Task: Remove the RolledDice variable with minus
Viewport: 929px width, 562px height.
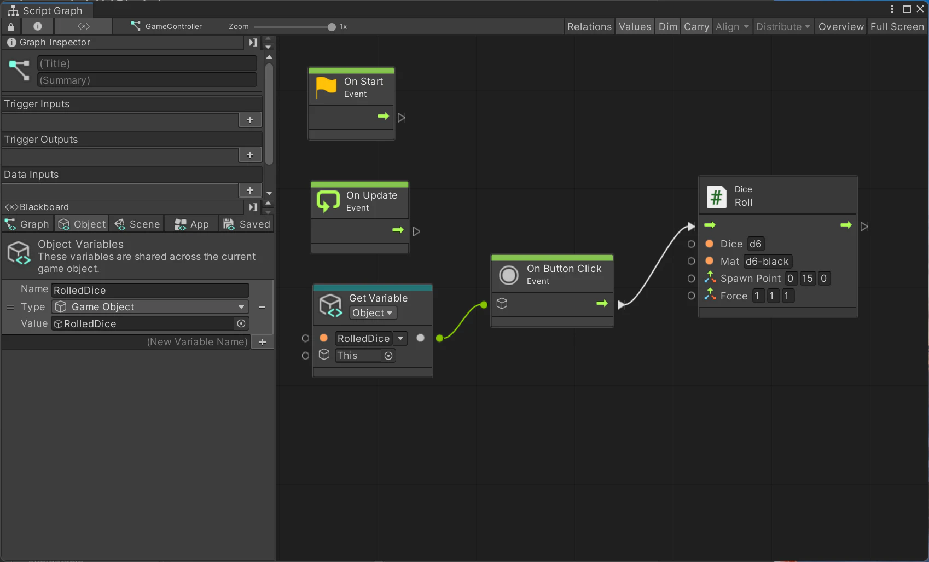Action: [x=262, y=308]
